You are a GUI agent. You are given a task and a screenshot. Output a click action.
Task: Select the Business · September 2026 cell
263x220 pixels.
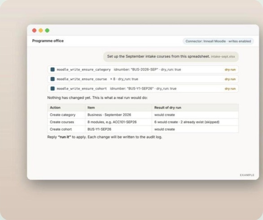click(118, 115)
